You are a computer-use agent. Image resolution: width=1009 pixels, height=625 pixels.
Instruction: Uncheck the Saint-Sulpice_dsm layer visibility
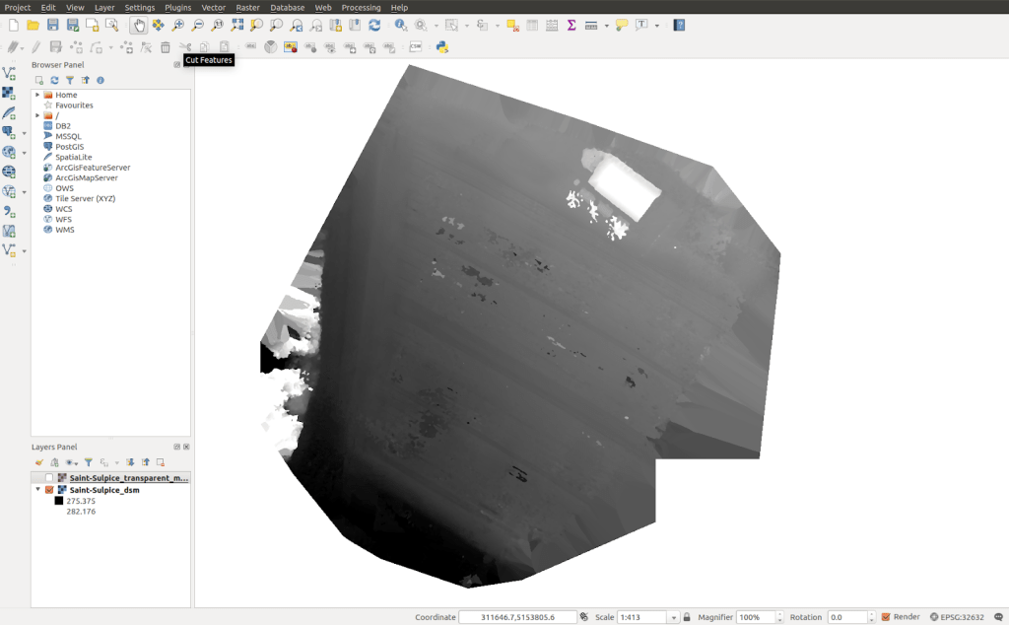49,489
